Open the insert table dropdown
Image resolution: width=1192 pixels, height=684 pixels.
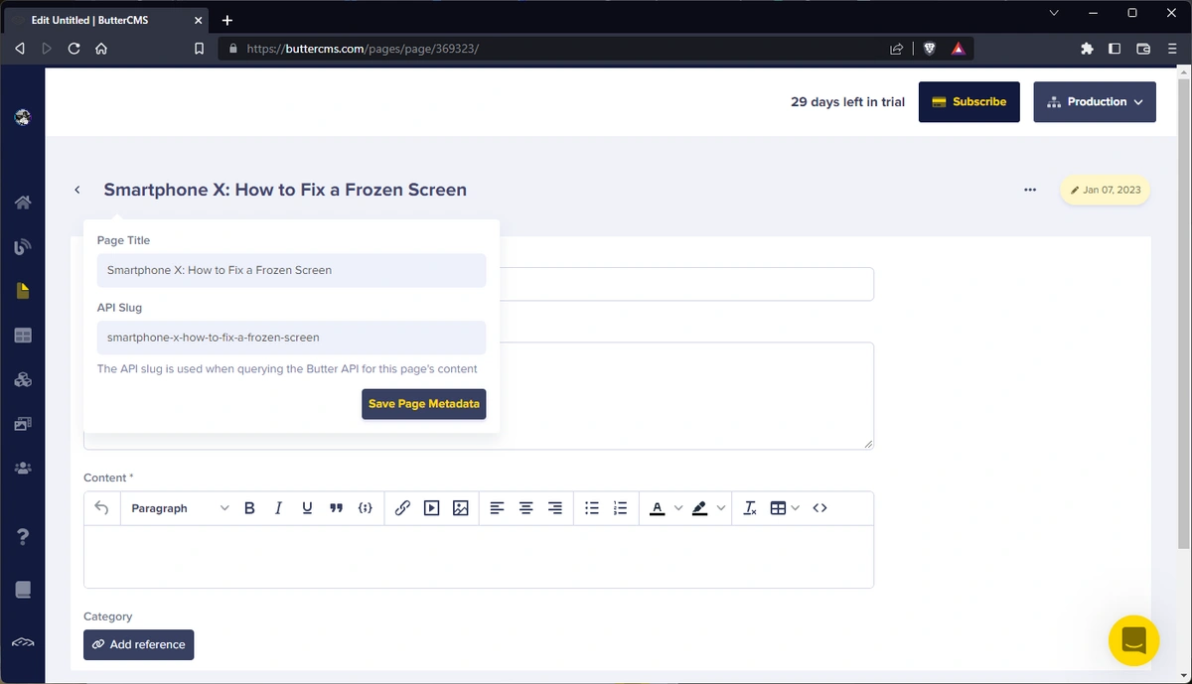pyautogui.click(x=785, y=508)
